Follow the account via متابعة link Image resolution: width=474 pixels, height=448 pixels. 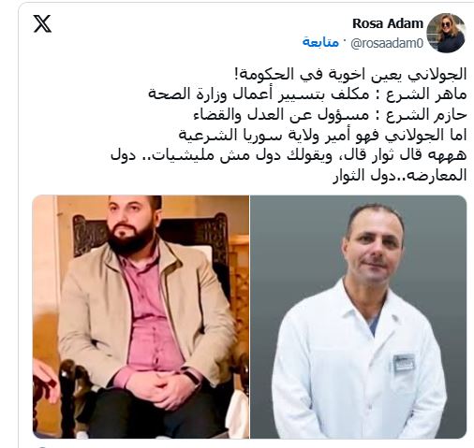[x=320, y=42]
